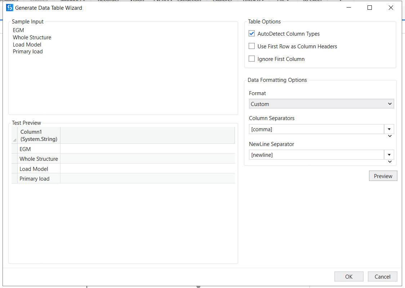This screenshot has height=288, width=405.
Task: Expand the chevron below the Column Separators field
Action: [390, 136]
